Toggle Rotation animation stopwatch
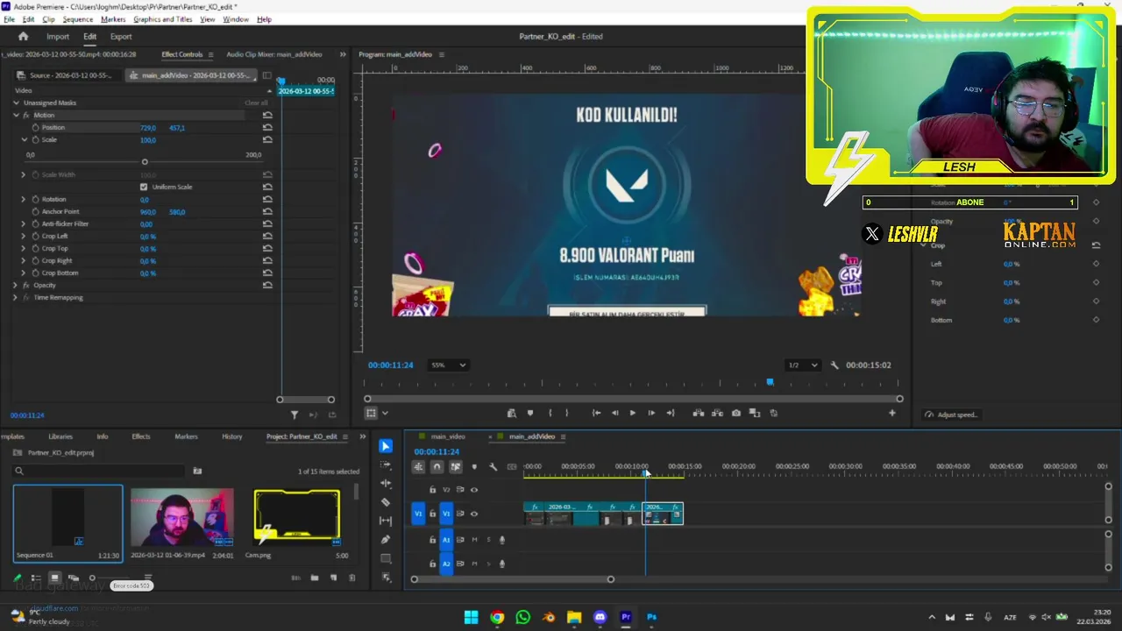 pos(35,200)
